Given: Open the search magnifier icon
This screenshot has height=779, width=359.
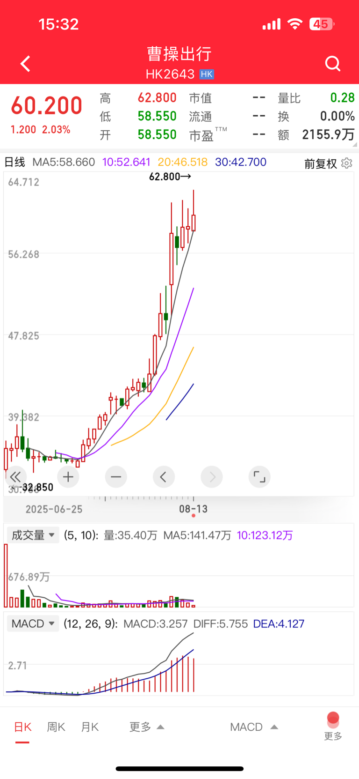Looking at the screenshot, I should 333,64.
